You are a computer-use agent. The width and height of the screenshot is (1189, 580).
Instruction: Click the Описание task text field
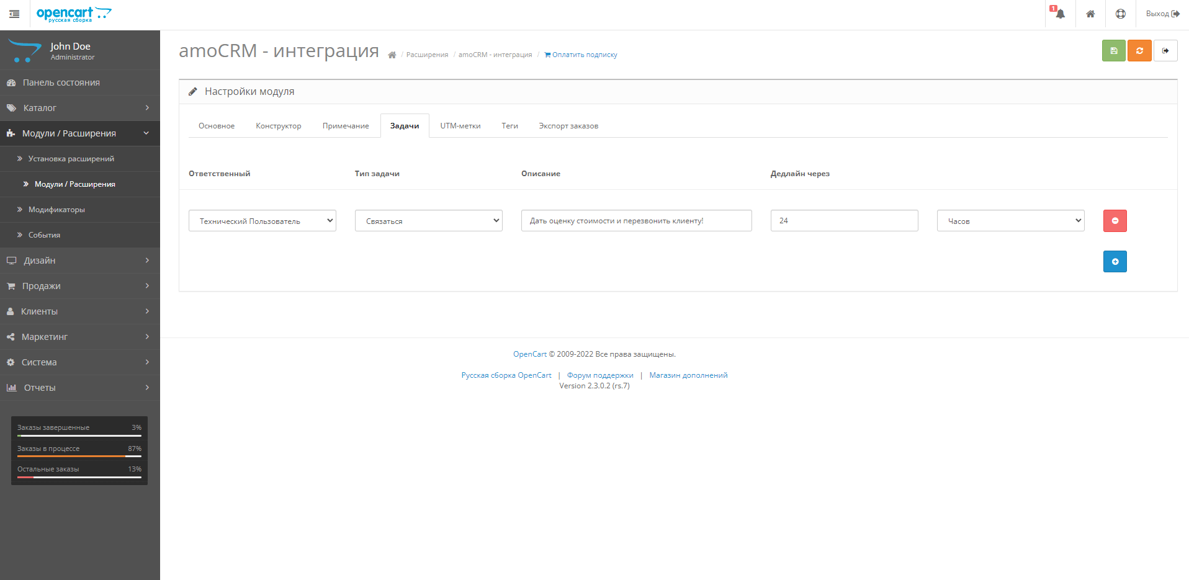(x=636, y=220)
